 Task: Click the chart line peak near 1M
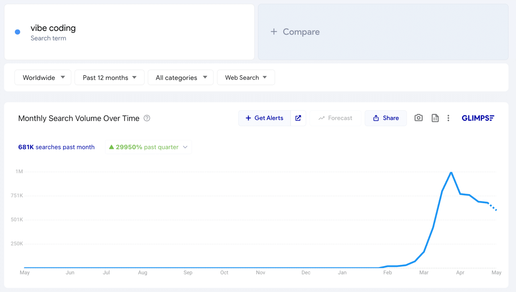[451, 173]
